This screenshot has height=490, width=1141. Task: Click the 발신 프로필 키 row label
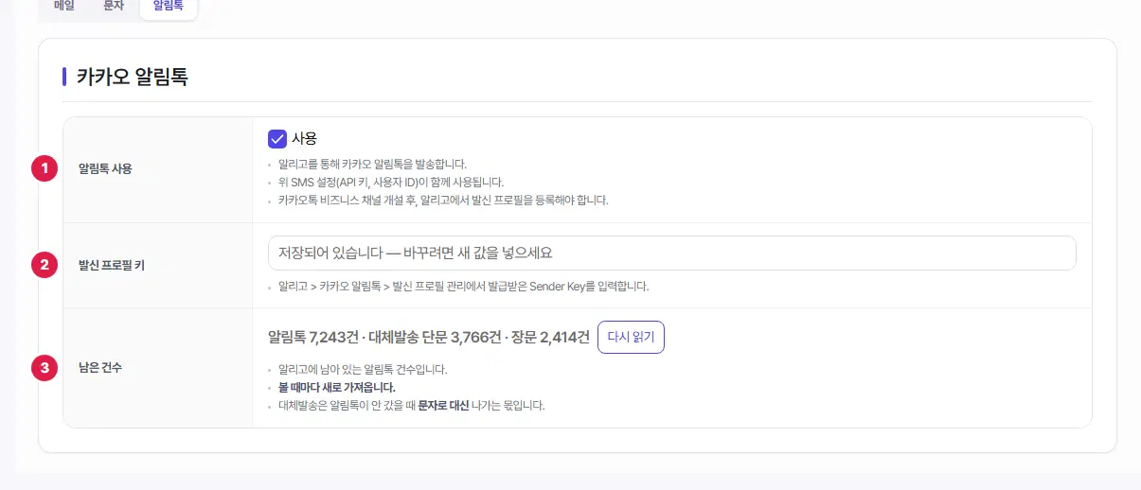point(112,266)
